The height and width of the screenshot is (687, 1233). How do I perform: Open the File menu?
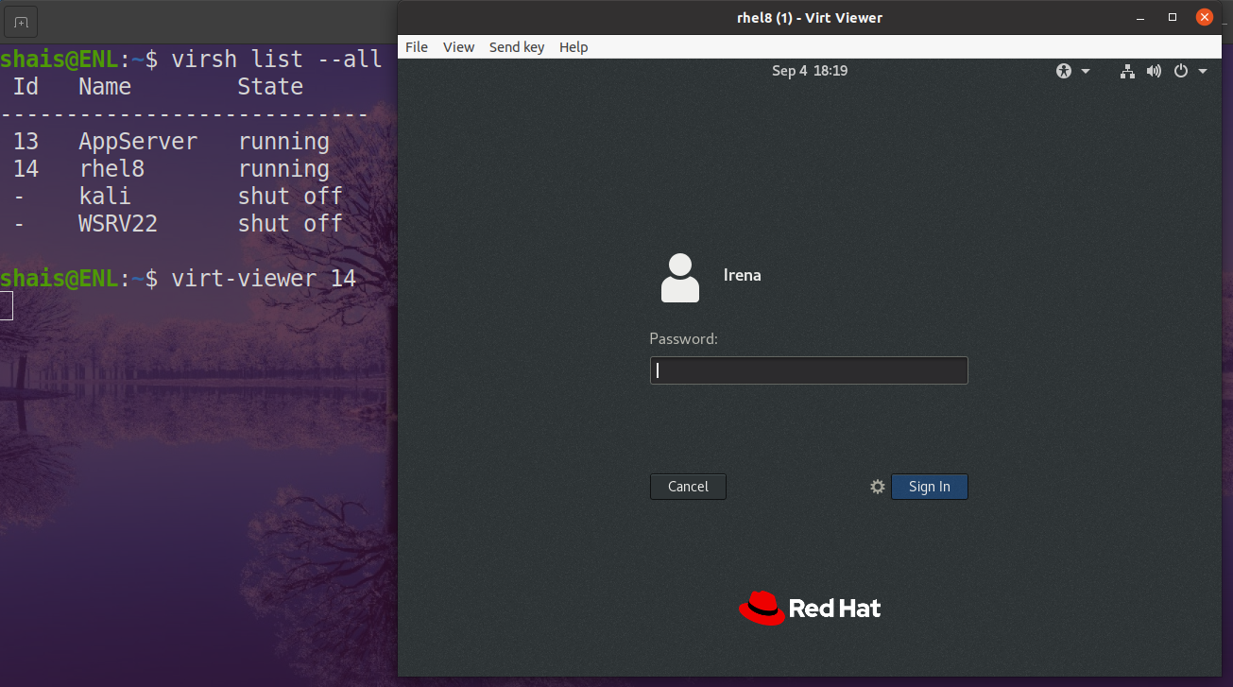(417, 47)
